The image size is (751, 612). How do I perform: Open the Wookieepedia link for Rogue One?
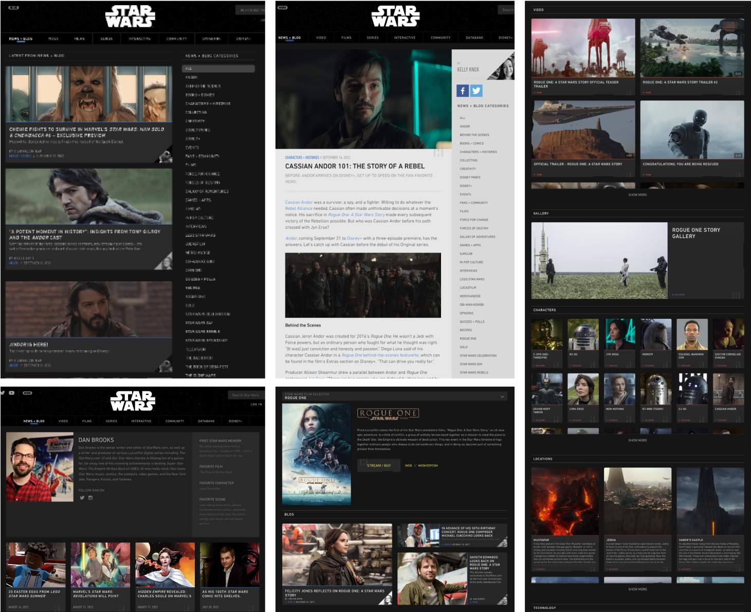pyautogui.click(x=428, y=465)
